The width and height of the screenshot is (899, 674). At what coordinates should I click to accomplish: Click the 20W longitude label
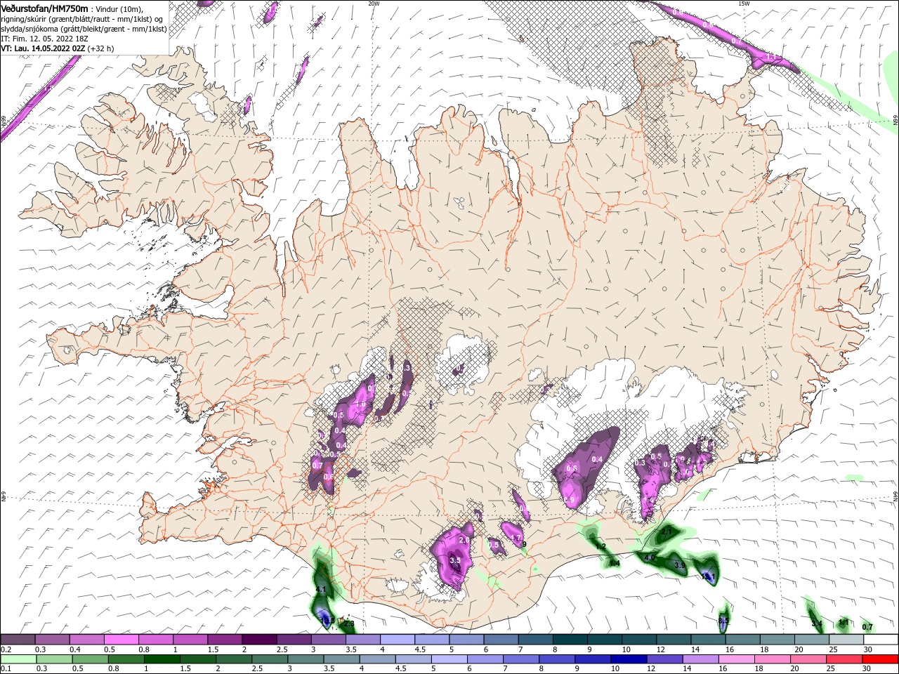click(x=374, y=4)
